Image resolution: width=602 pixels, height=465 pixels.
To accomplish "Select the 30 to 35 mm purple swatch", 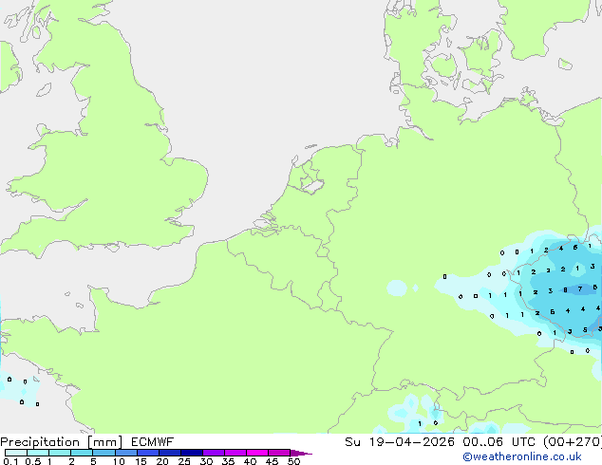I will pos(214,453).
